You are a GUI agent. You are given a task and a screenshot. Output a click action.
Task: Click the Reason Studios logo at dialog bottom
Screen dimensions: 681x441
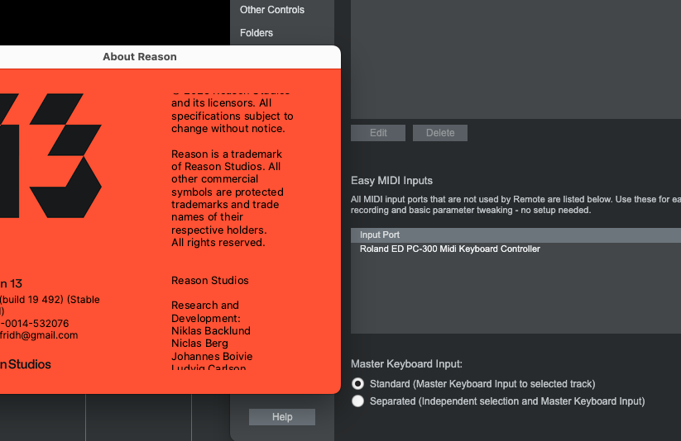click(25, 364)
